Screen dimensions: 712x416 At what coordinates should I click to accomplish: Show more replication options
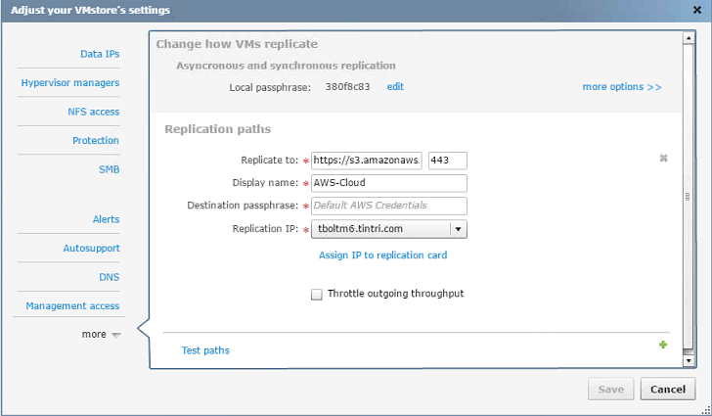click(622, 87)
